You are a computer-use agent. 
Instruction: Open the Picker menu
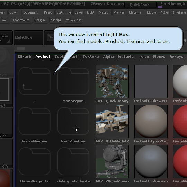point(165,12)
